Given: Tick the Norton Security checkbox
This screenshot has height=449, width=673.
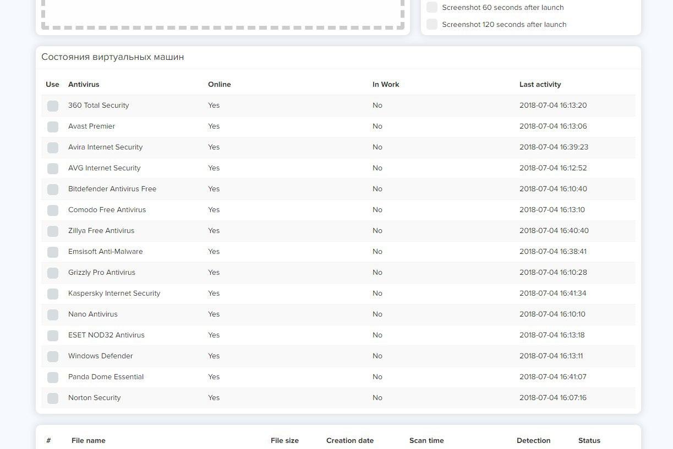Looking at the screenshot, I should (53, 398).
